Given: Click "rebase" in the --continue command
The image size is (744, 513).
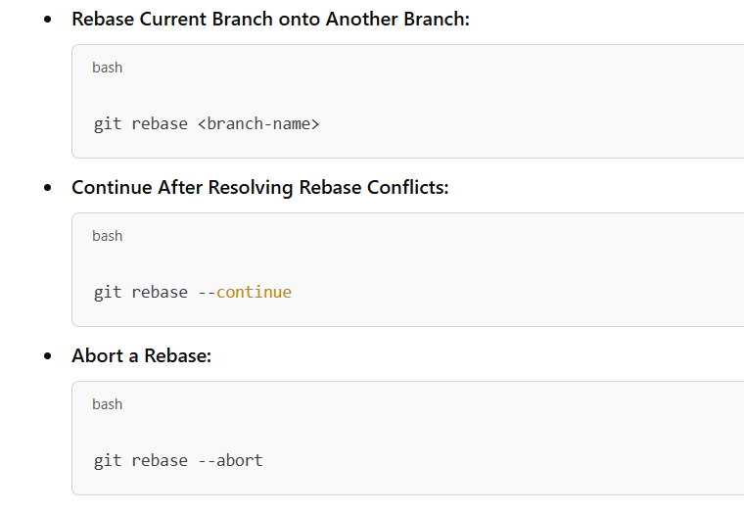Looking at the screenshot, I should [160, 293].
